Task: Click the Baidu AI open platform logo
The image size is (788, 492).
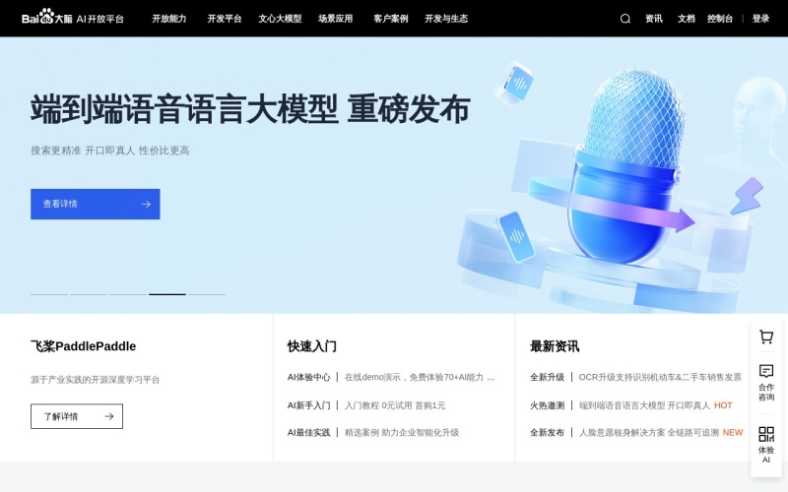Action: [x=73, y=18]
